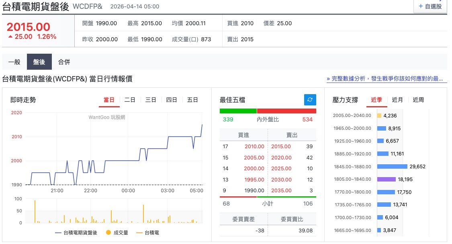This screenshot has height=244, width=452.
Task: Click the 2010.00 best bid price
Action: 254,147
